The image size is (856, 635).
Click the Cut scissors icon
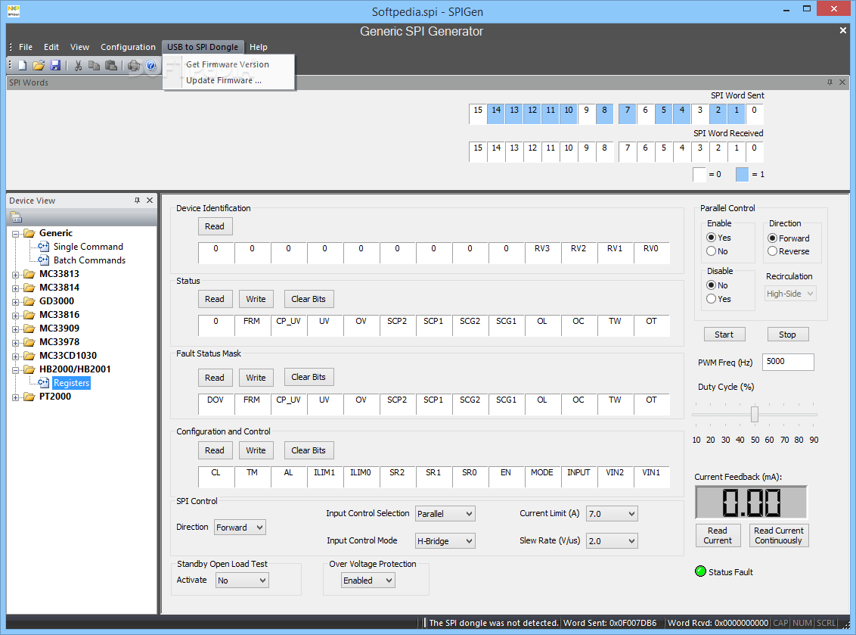78,66
